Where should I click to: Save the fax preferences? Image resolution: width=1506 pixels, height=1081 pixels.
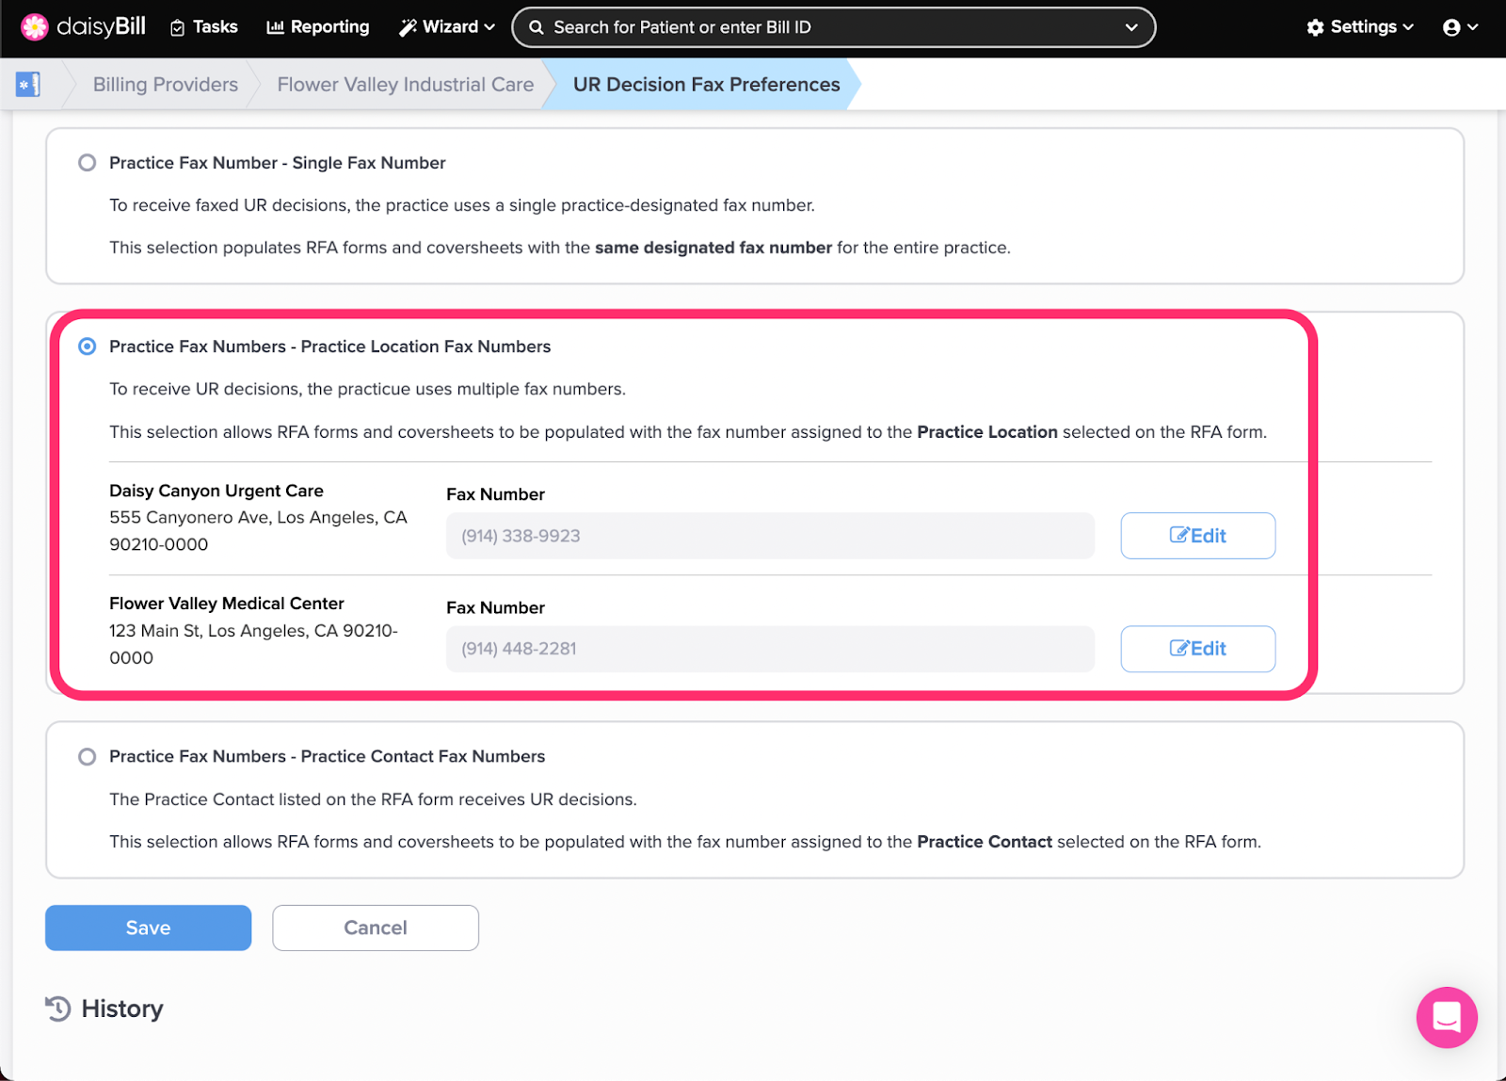(148, 928)
